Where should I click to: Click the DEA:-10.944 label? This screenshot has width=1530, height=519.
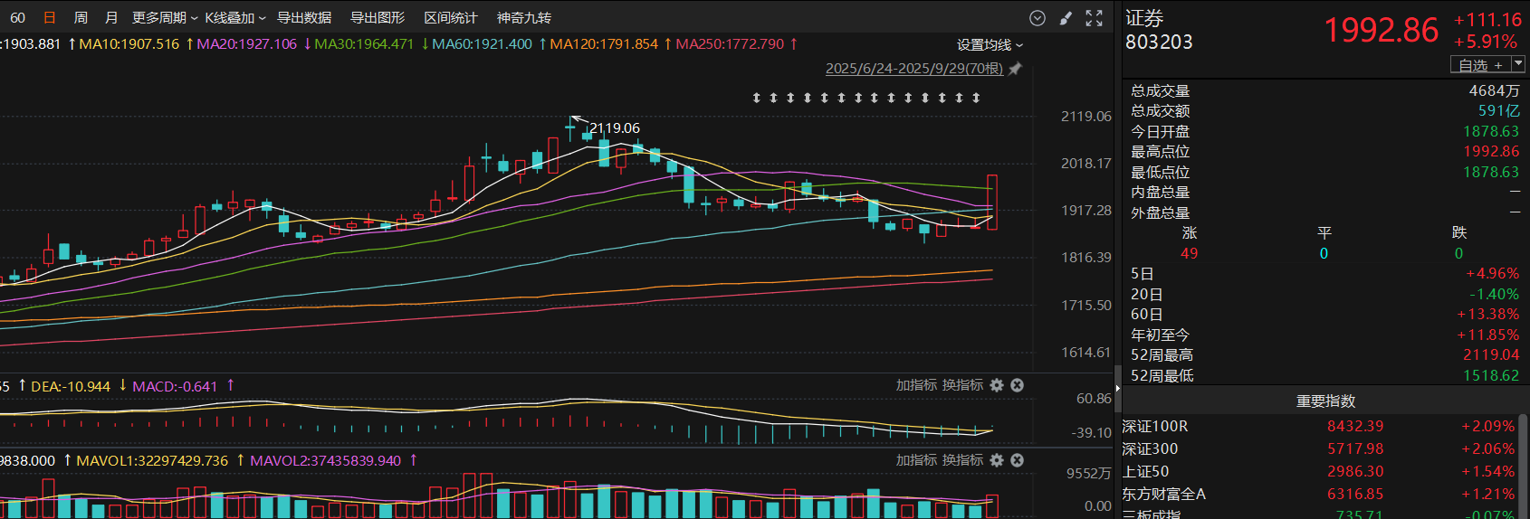point(71,387)
